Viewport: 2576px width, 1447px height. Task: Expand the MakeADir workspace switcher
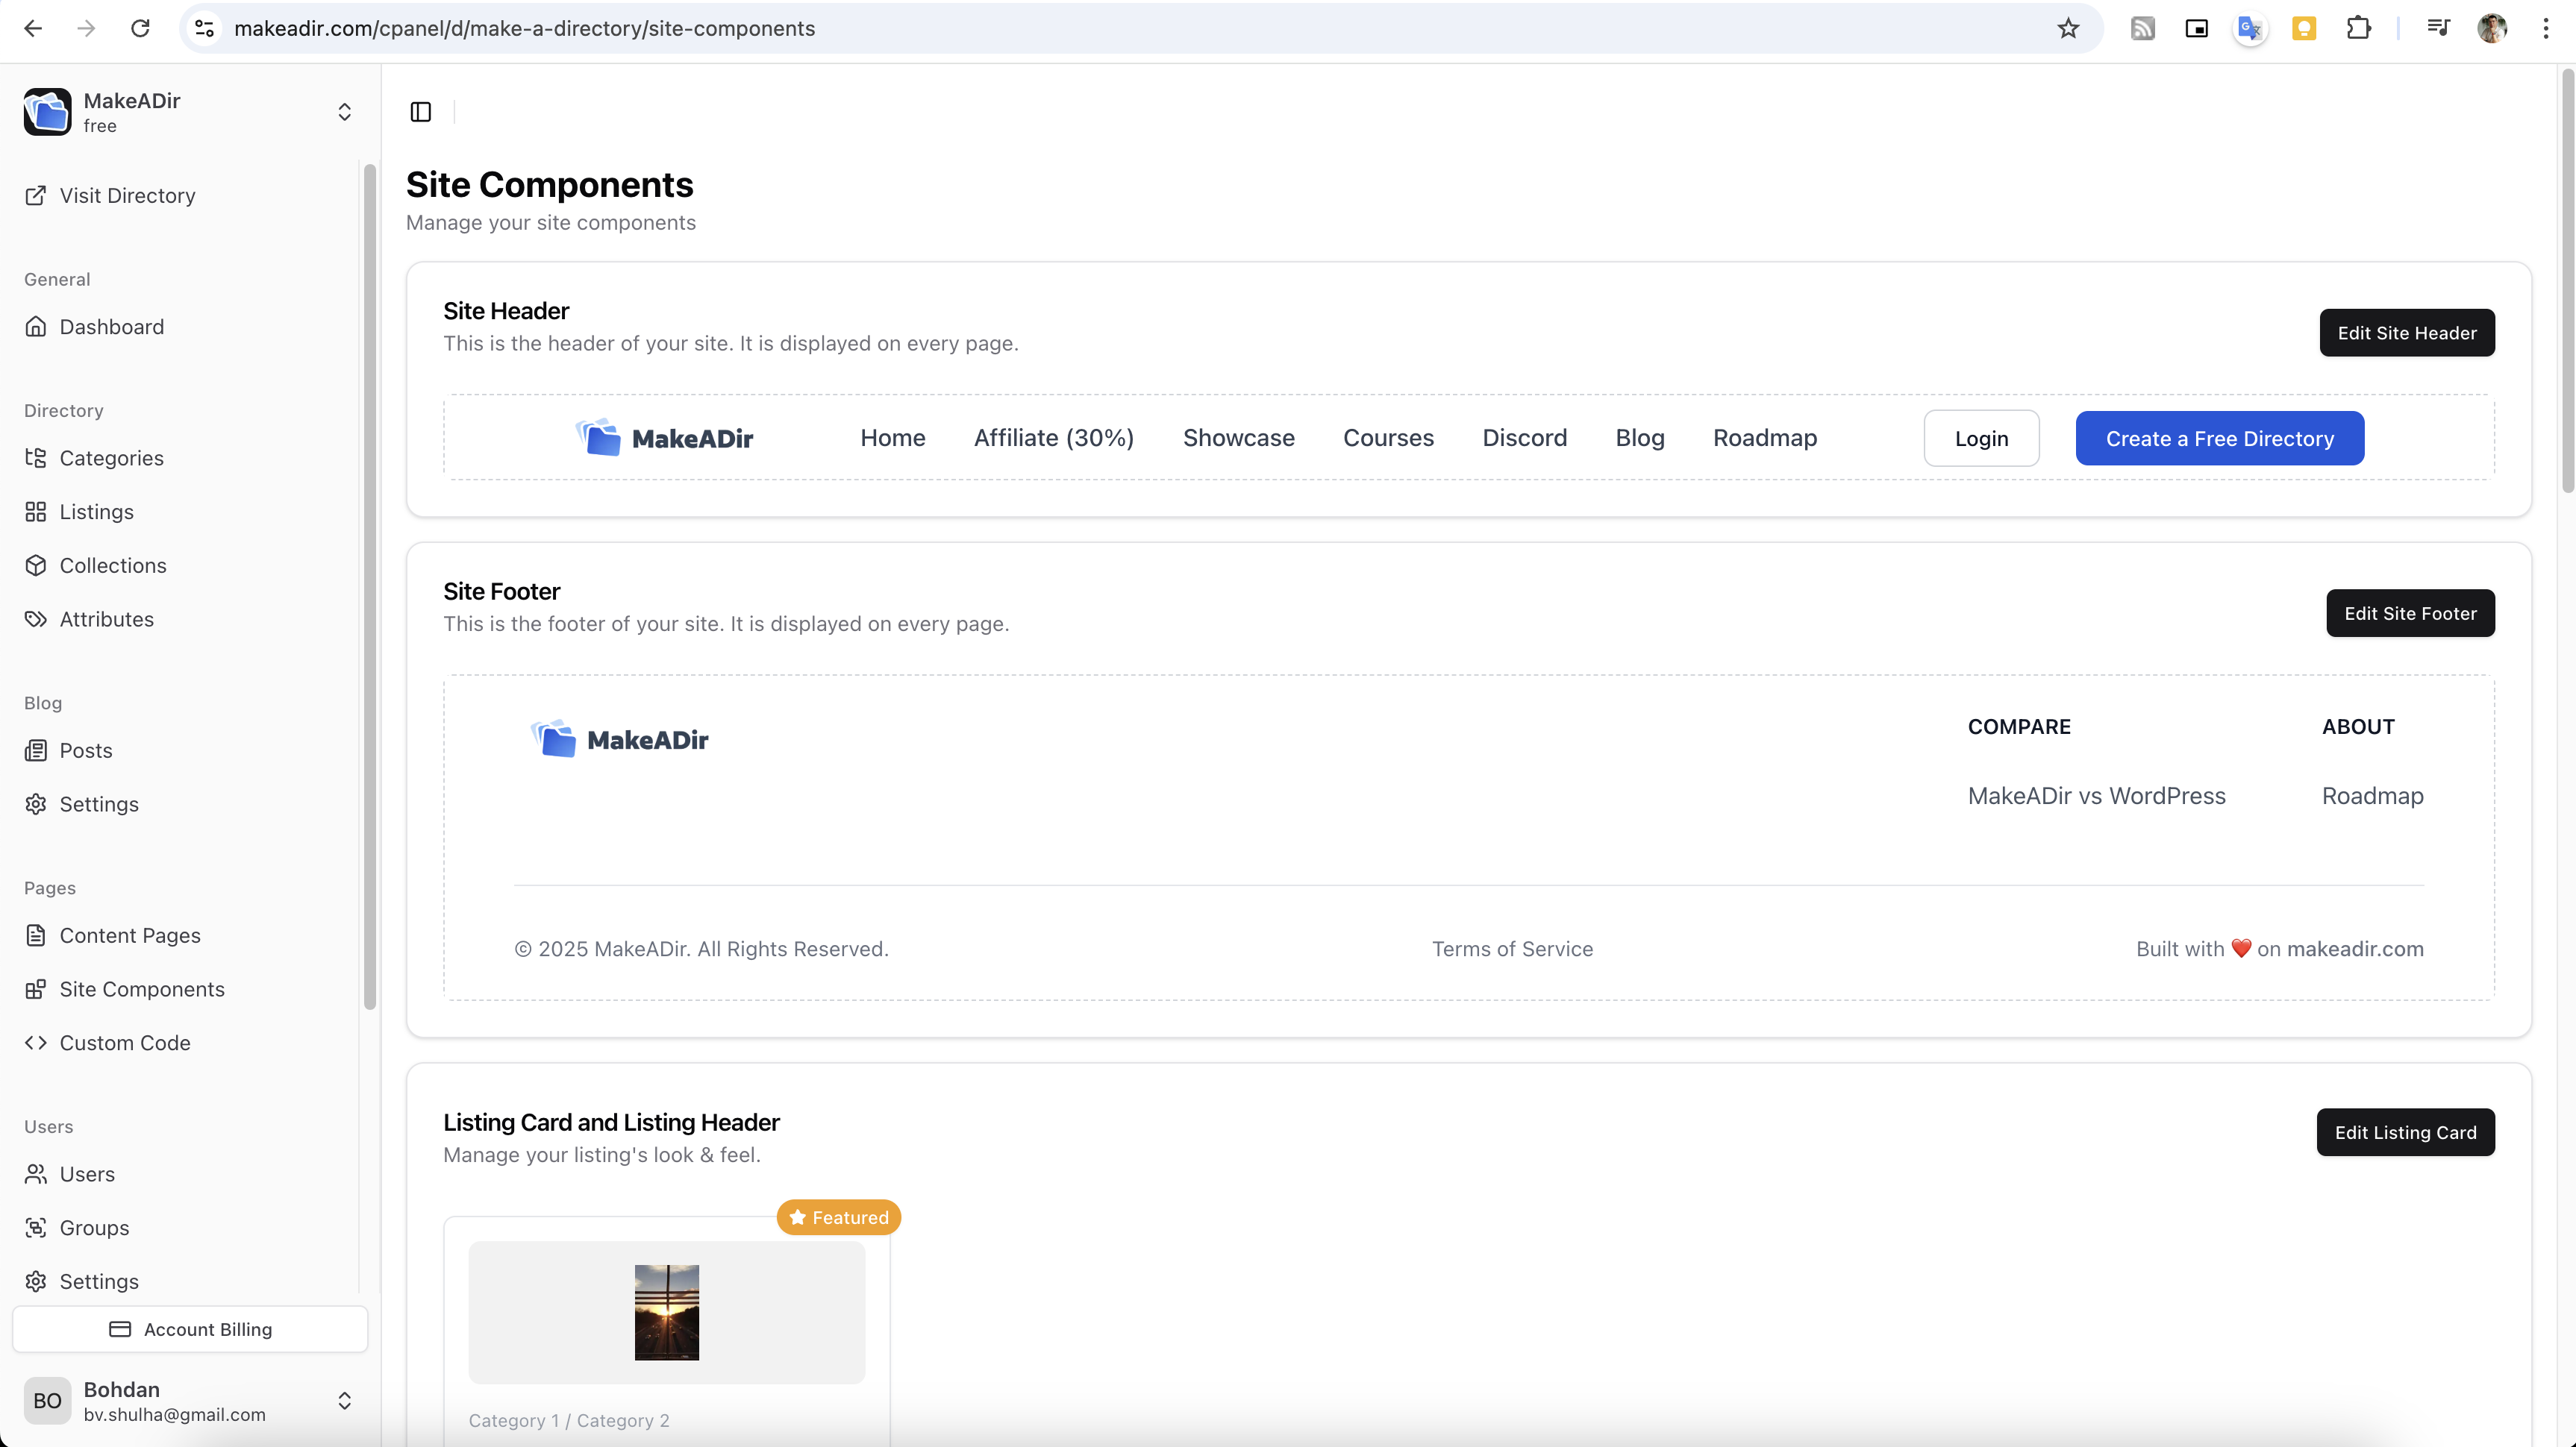click(x=344, y=112)
